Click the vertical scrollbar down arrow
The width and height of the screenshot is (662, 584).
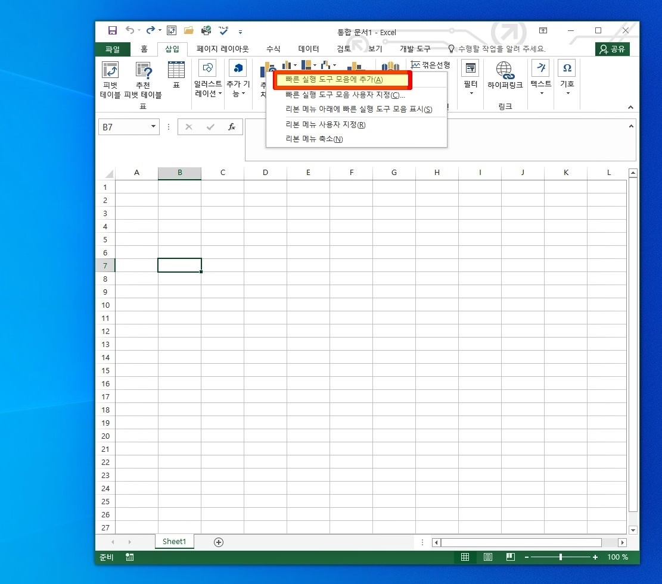(632, 530)
